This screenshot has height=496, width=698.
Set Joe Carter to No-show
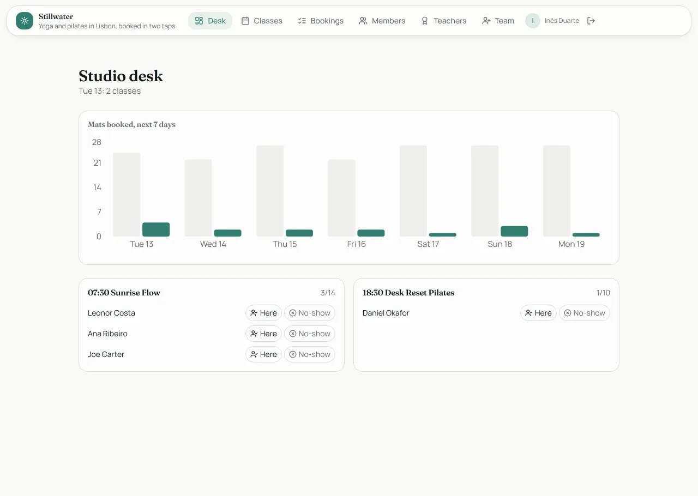click(x=310, y=354)
